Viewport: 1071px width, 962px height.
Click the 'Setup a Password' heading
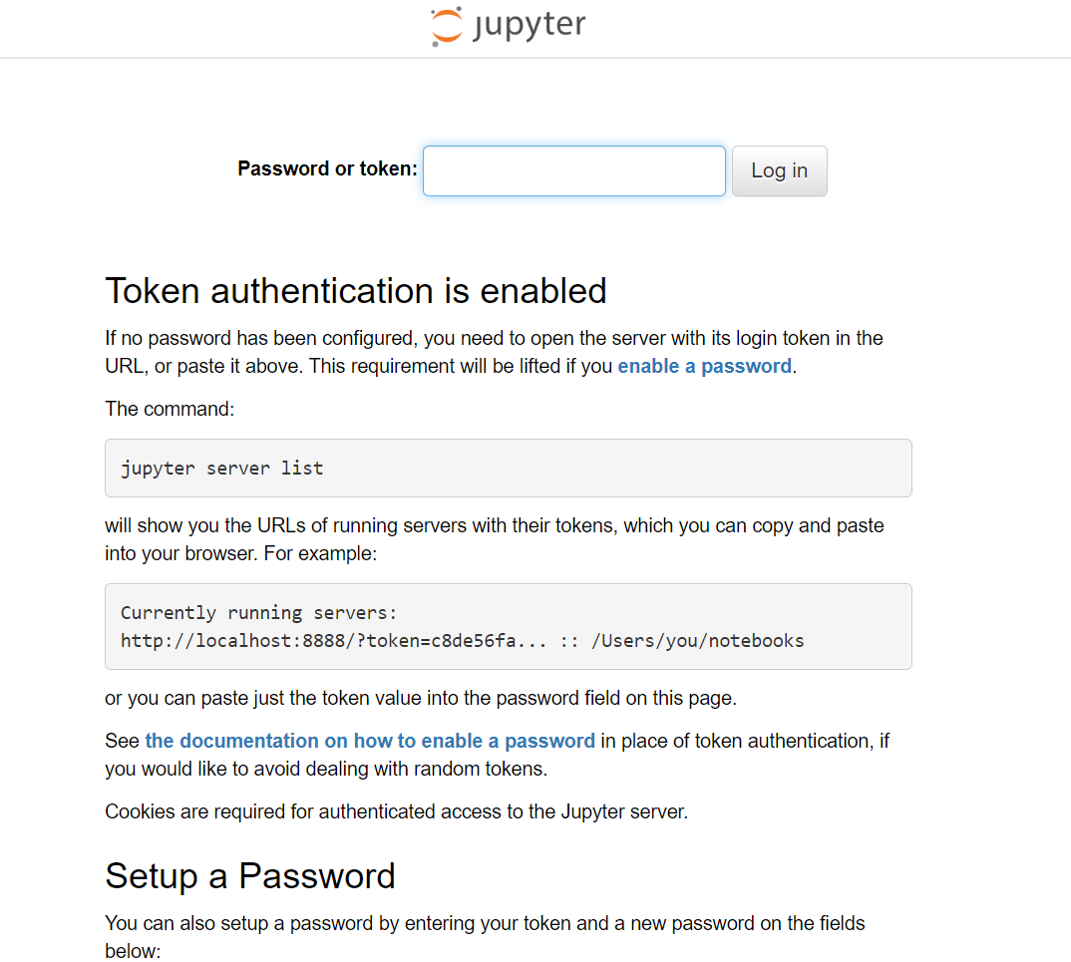[x=250, y=876]
